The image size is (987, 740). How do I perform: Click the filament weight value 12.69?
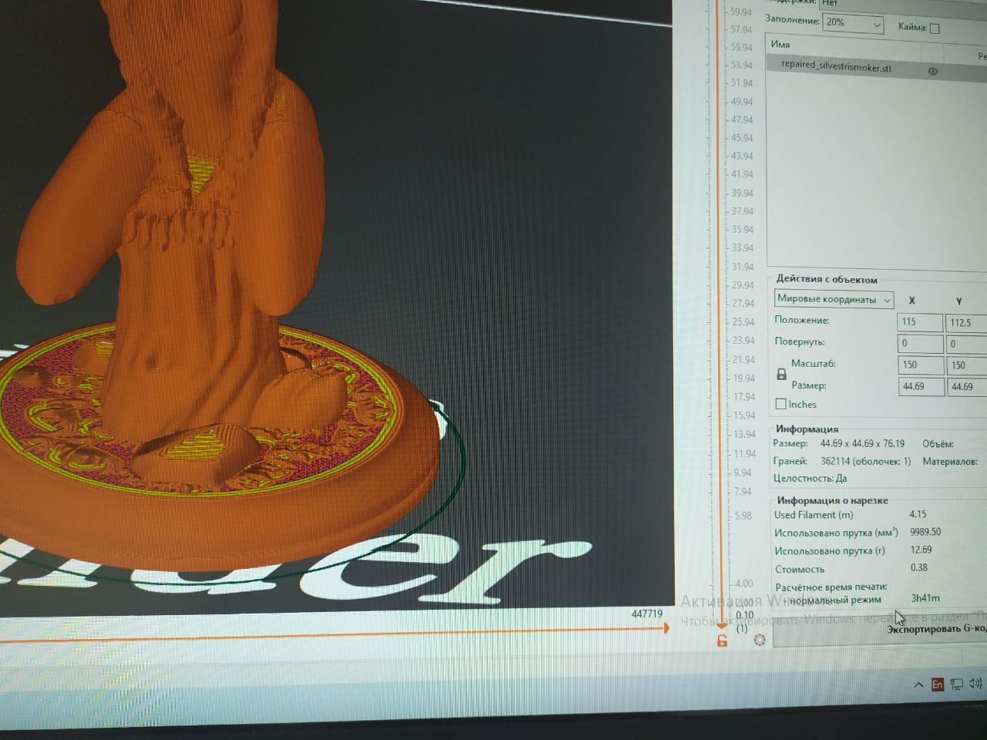(x=921, y=550)
